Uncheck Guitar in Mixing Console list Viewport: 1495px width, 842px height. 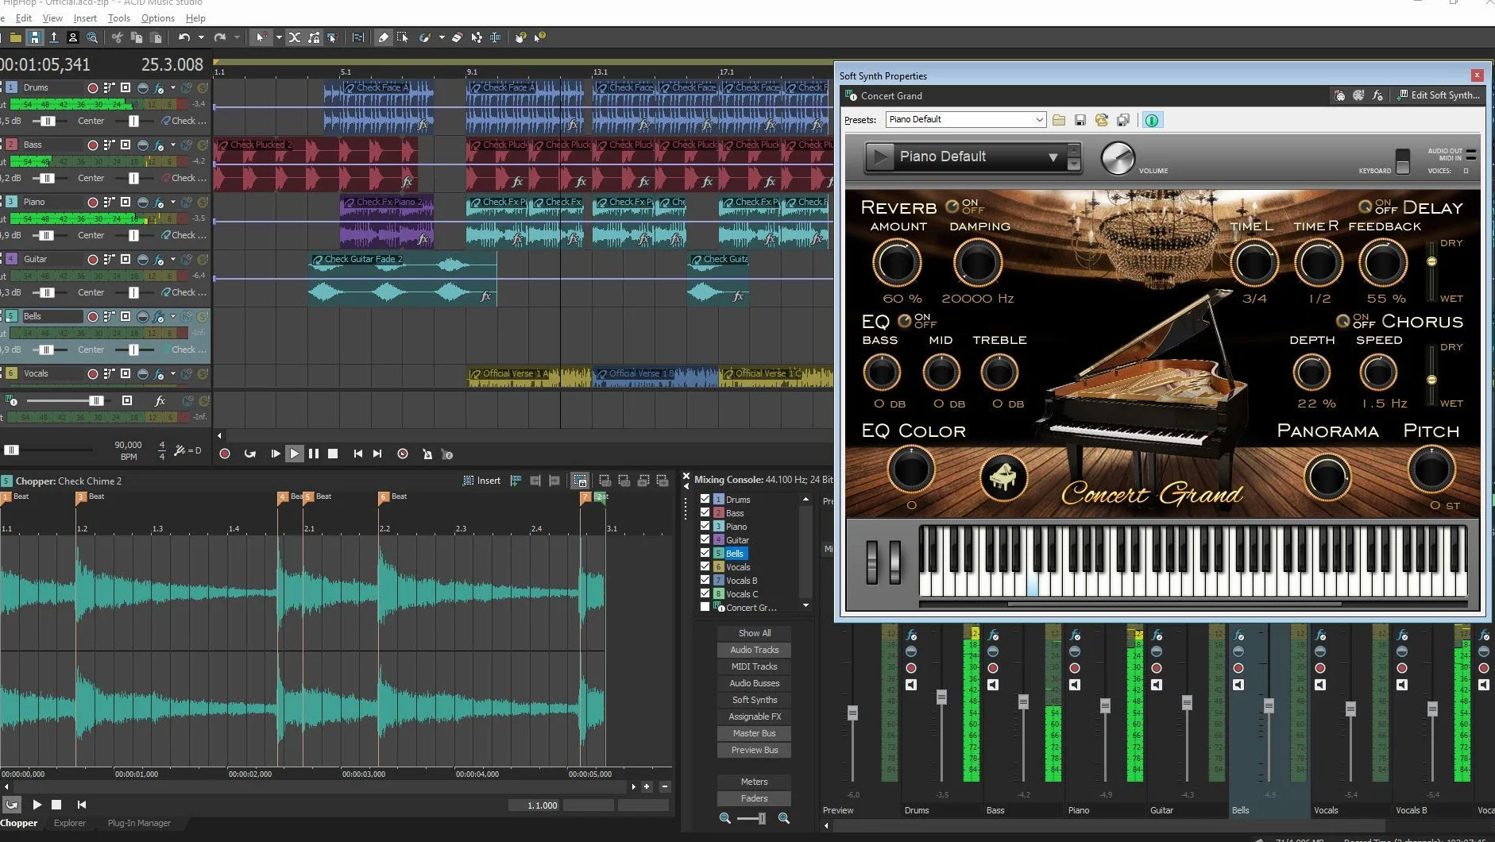click(x=705, y=539)
